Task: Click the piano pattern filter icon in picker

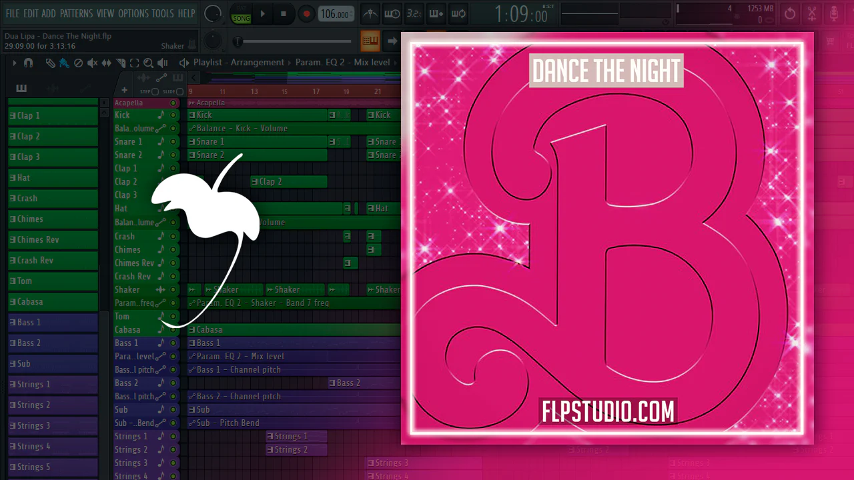Action: tap(21, 89)
